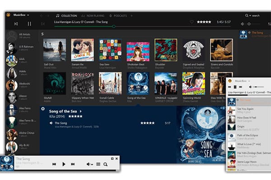
Task: Open the Skyfall album cover
Action: 55,83
